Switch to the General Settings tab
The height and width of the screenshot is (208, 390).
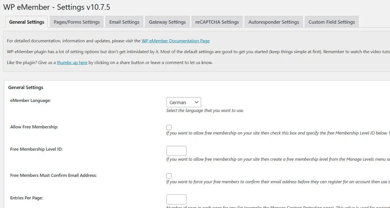(x=27, y=22)
